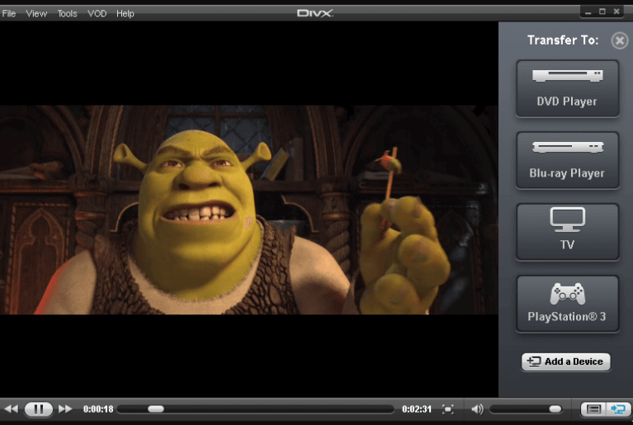Close the DivX player window
This screenshot has width=633, height=425.
pos(616,12)
